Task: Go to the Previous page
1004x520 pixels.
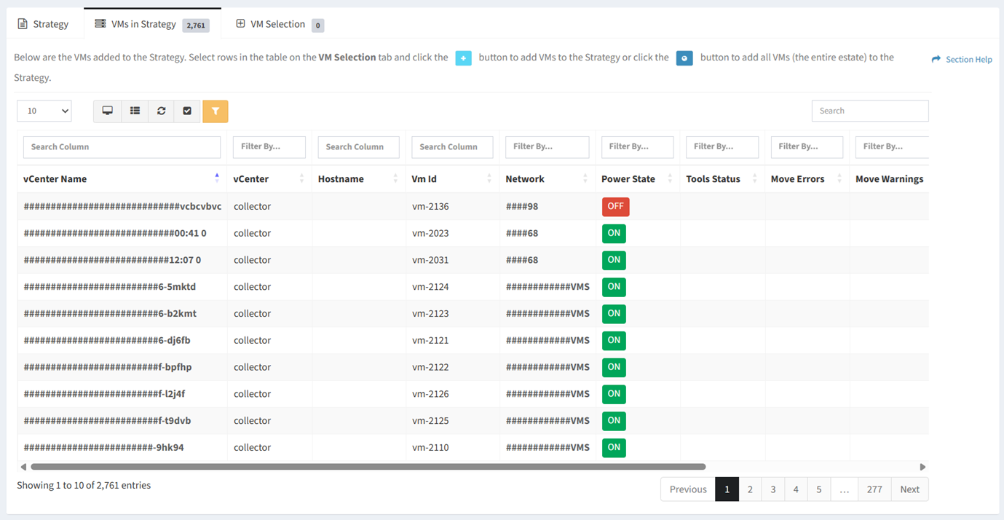Action: point(688,489)
